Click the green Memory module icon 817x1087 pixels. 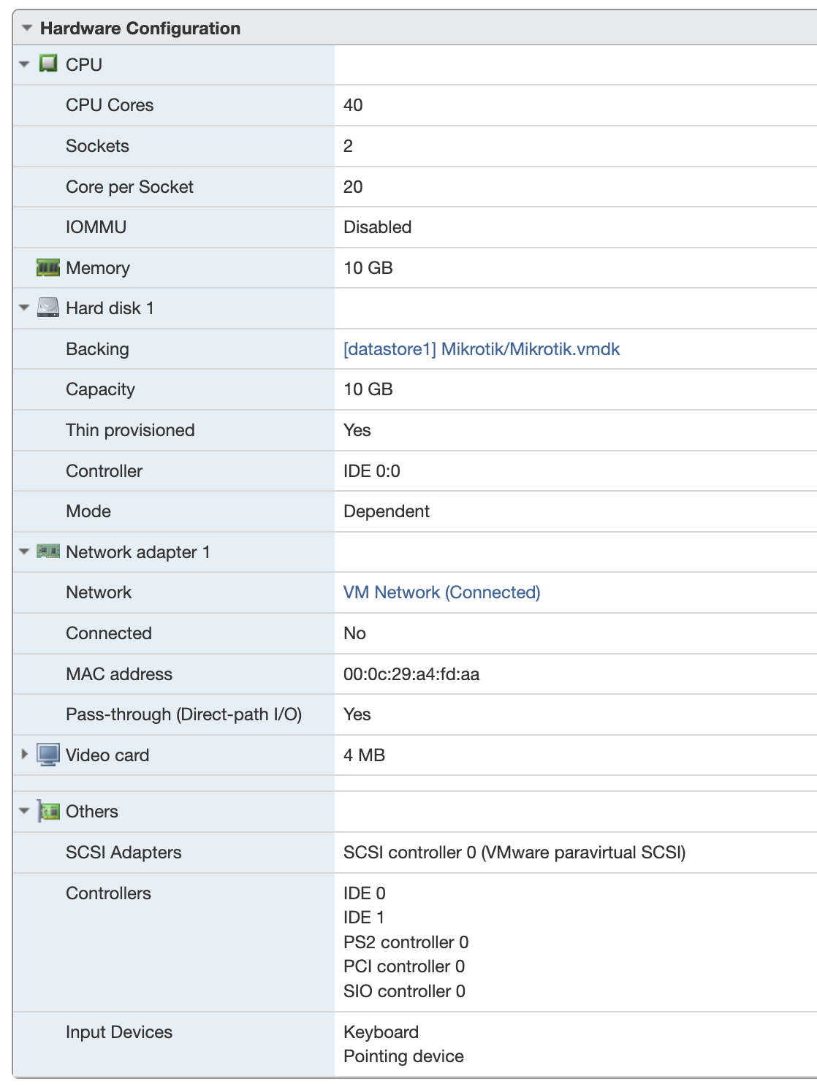coord(48,267)
